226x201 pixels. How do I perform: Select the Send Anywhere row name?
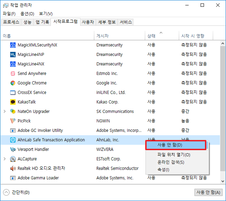pyautogui.click(x=32, y=73)
